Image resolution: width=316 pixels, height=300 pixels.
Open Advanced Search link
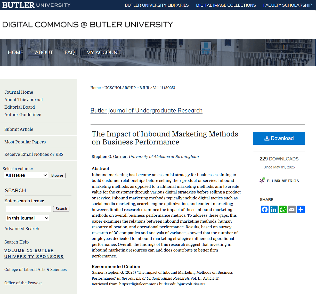click(22, 229)
